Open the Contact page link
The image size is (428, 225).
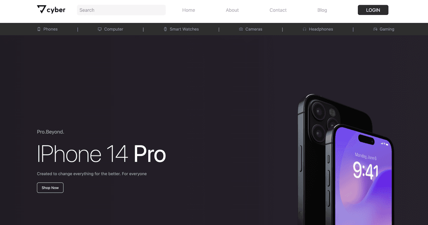coord(278,10)
